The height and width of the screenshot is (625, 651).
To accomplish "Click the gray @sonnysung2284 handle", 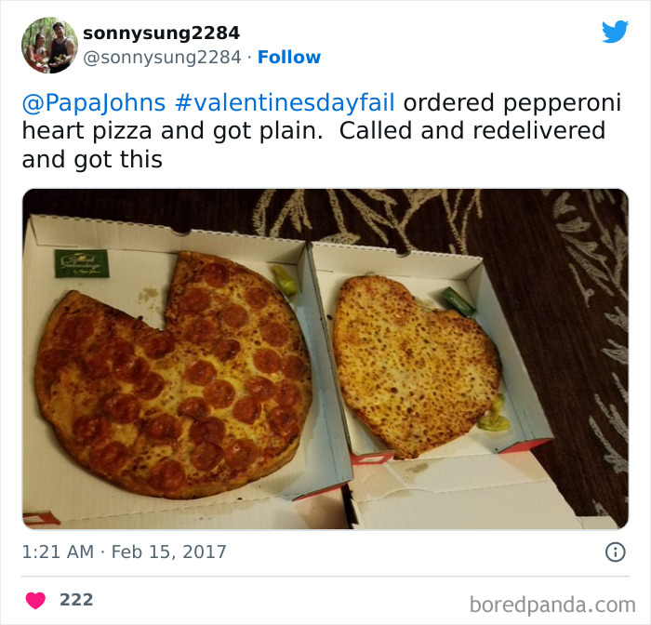I will [162, 58].
